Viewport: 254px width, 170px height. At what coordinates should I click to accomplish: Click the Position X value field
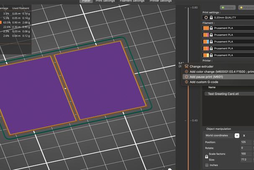point(246,142)
